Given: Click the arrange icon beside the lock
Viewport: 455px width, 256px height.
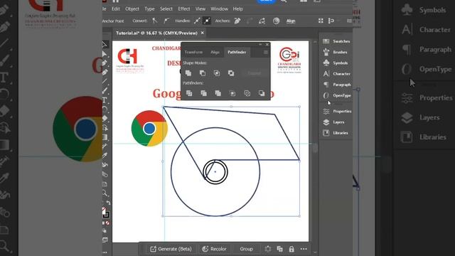Looking at the screenshot, I should coord(279,249).
